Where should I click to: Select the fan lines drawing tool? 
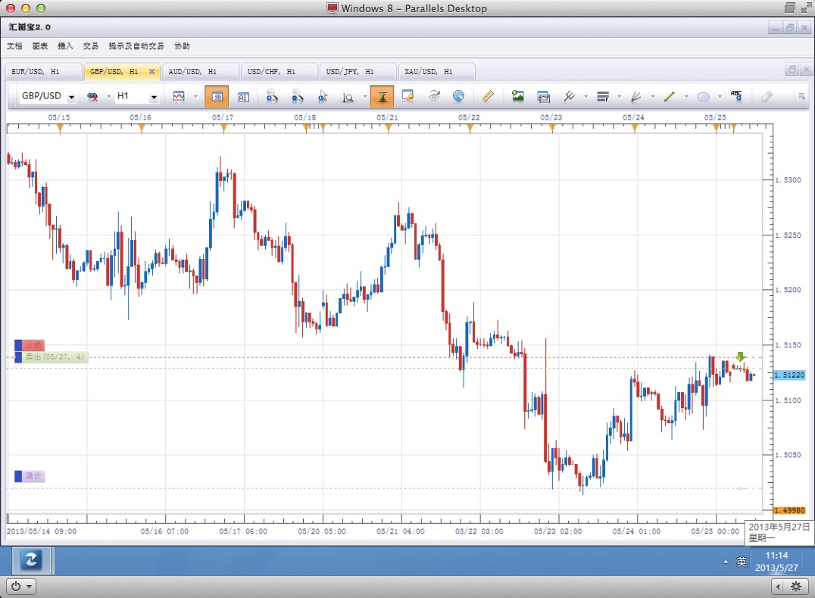point(636,97)
